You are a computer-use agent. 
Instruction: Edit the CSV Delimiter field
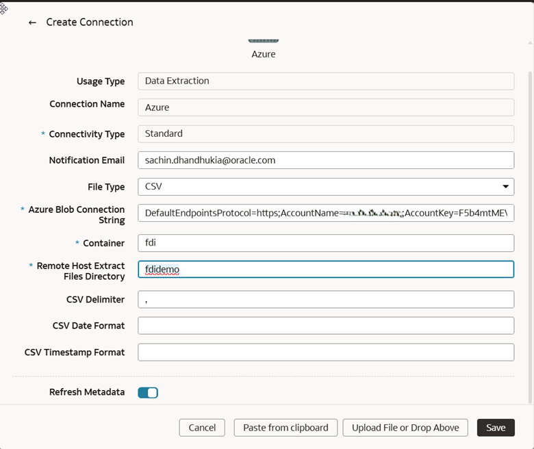(x=326, y=299)
